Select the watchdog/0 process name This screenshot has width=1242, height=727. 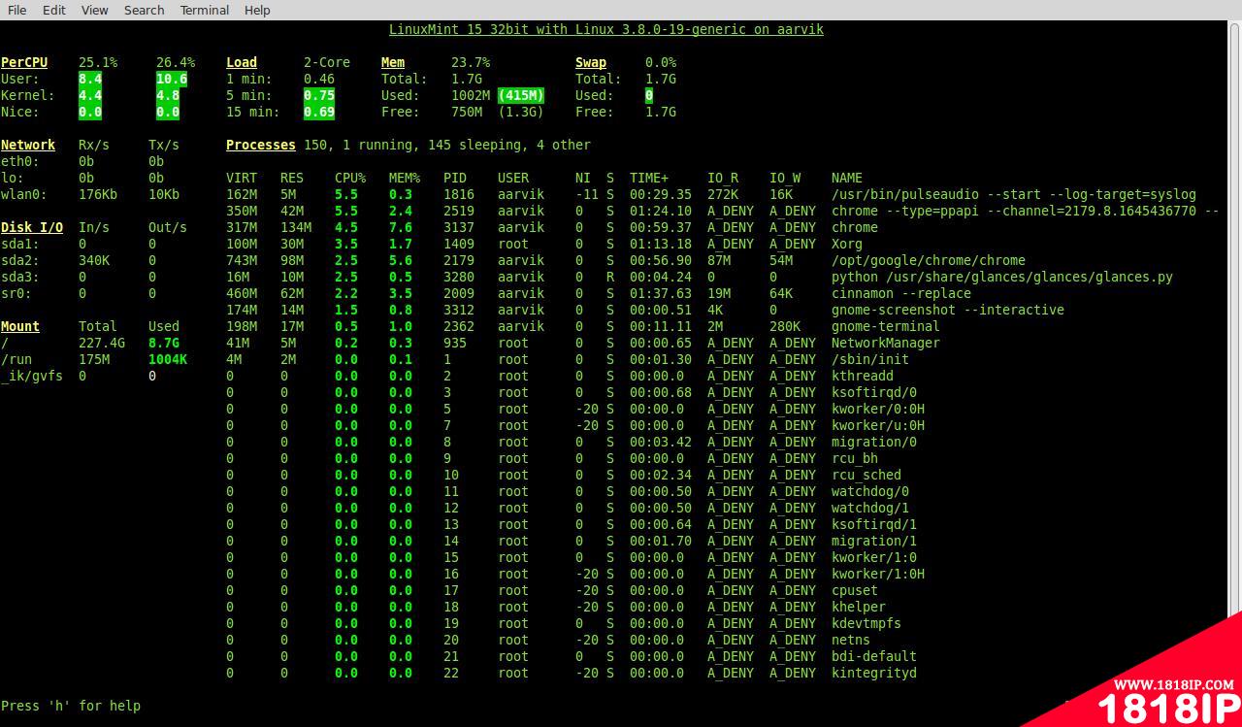coord(870,491)
